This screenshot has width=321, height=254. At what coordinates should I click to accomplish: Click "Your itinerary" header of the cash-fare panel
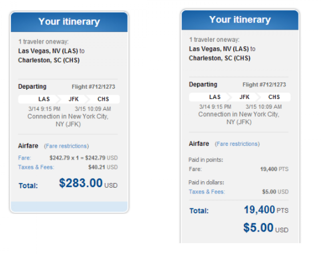pyautogui.click(x=69, y=22)
